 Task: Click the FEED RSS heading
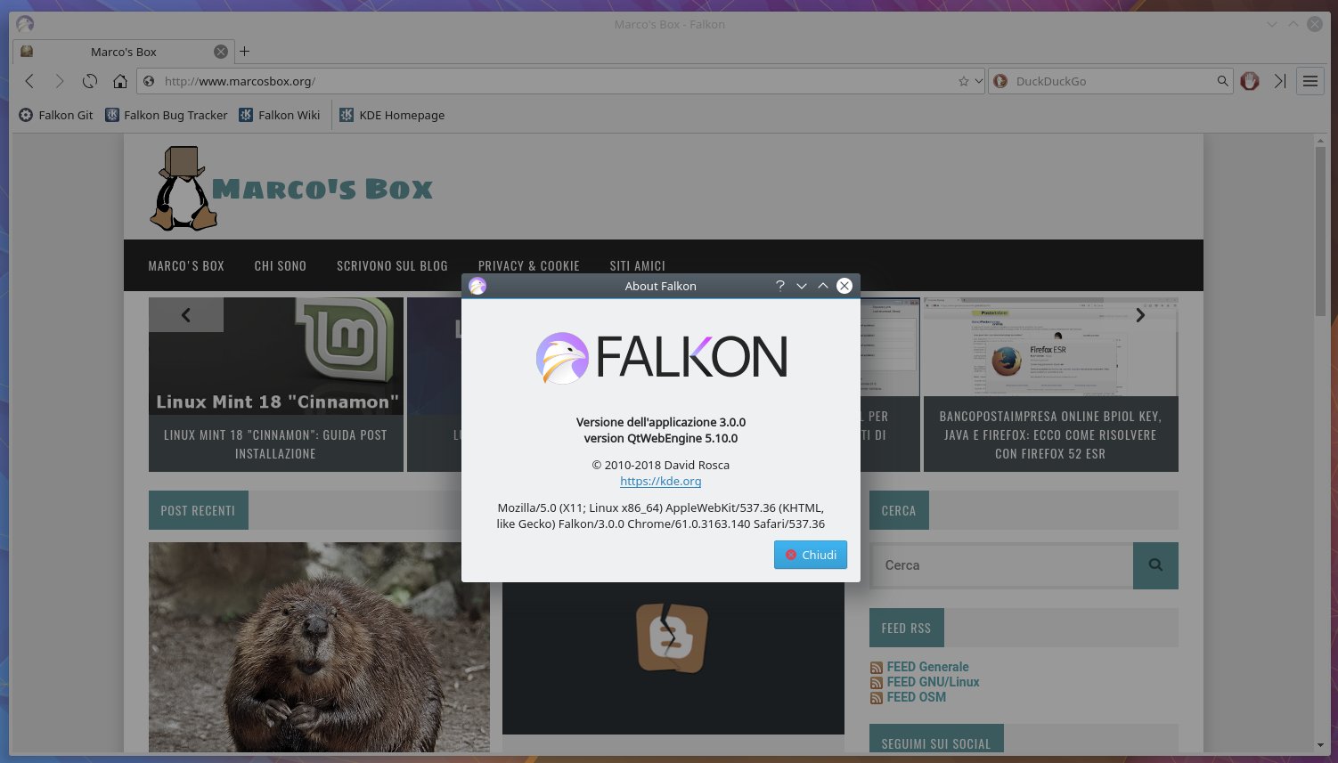tap(906, 629)
